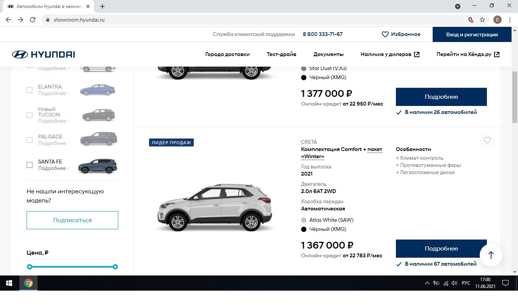The width and height of the screenshot is (518, 305).
Task: Click 'В наличии 67 автомобилей' text
Action: (x=441, y=264)
